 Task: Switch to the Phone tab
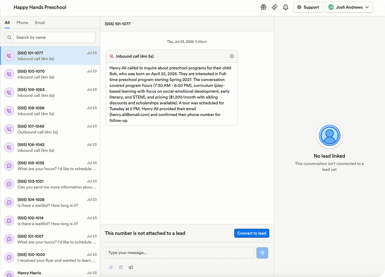click(x=22, y=23)
